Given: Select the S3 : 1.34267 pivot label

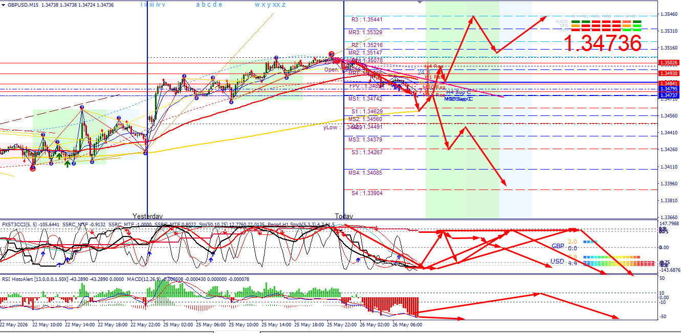Looking at the screenshot, I should 367,152.
